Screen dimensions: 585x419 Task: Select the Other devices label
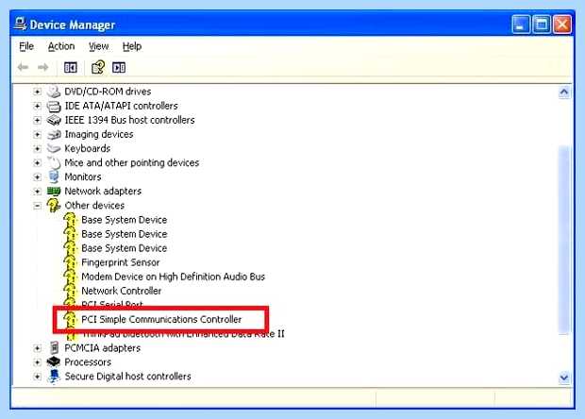point(94,205)
